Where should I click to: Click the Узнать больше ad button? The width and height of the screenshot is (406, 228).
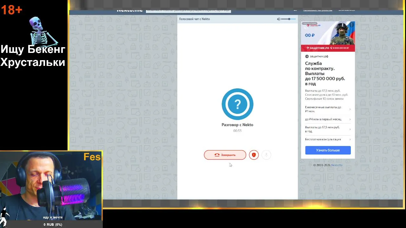(328, 150)
